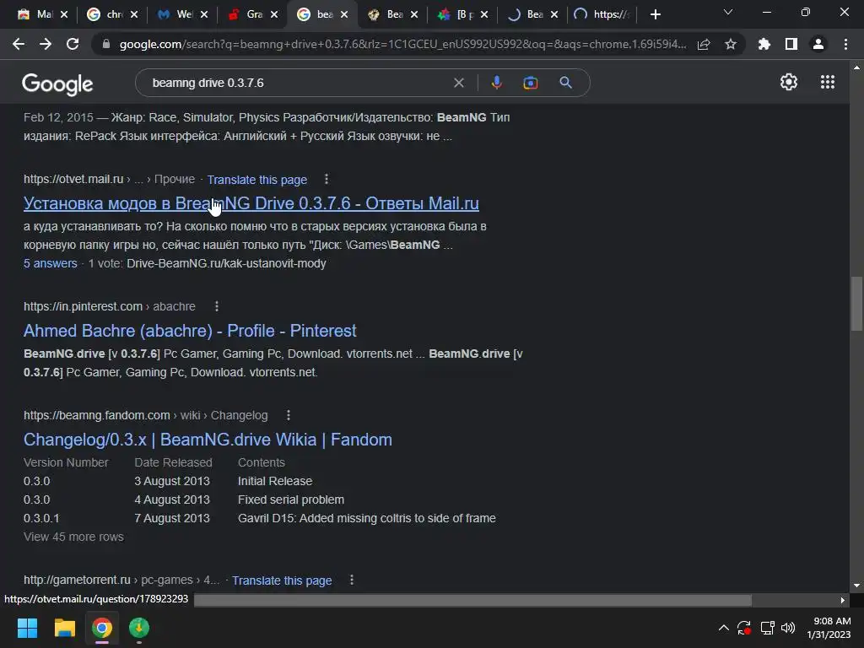864x648 pixels.
Task: Focus the Google search input field
Action: point(298,83)
